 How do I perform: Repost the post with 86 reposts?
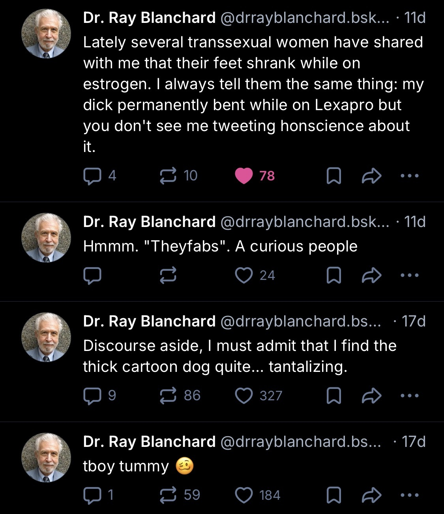pyautogui.click(x=168, y=396)
